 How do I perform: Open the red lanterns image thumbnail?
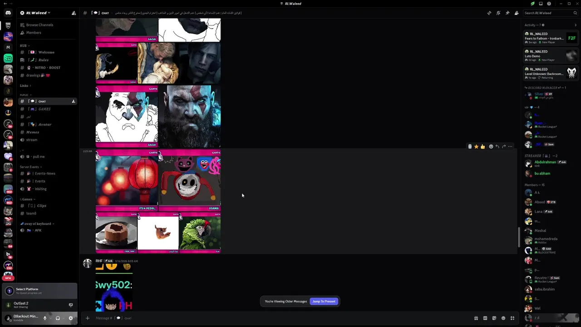[x=127, y=180]
